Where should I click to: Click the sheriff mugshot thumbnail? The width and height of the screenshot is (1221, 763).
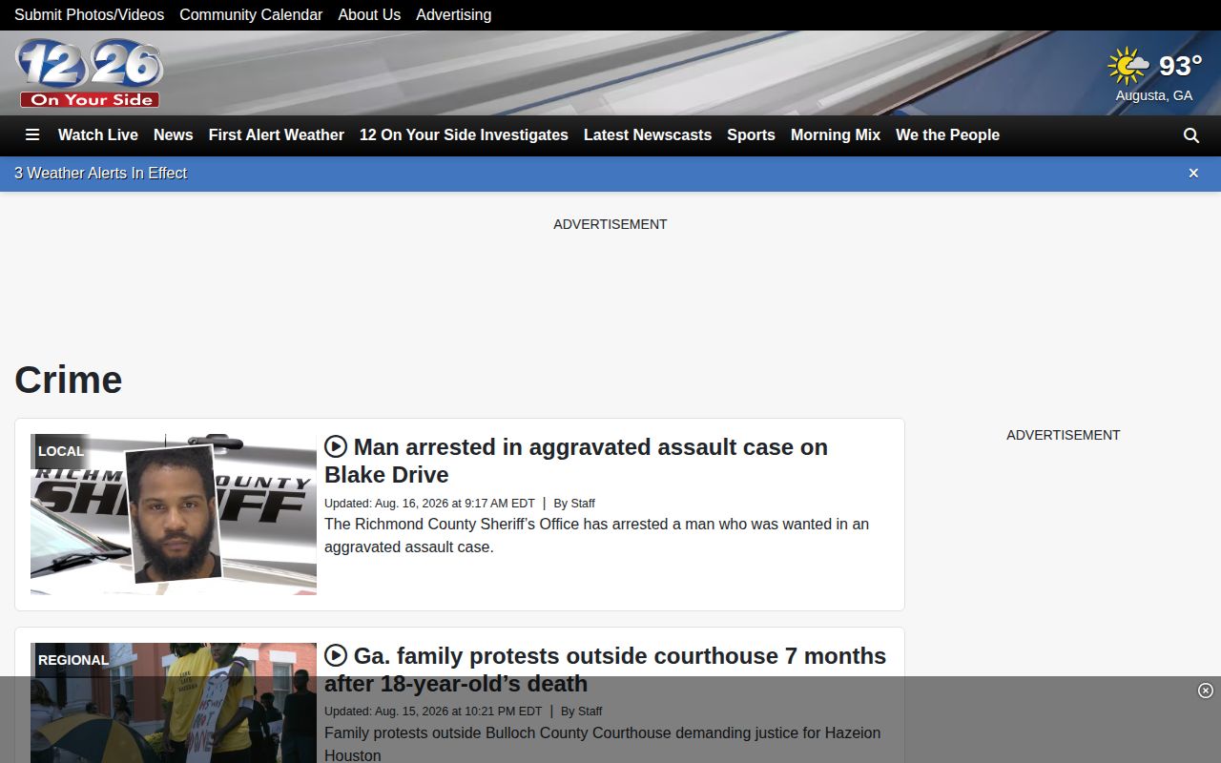tap(174, 514)
